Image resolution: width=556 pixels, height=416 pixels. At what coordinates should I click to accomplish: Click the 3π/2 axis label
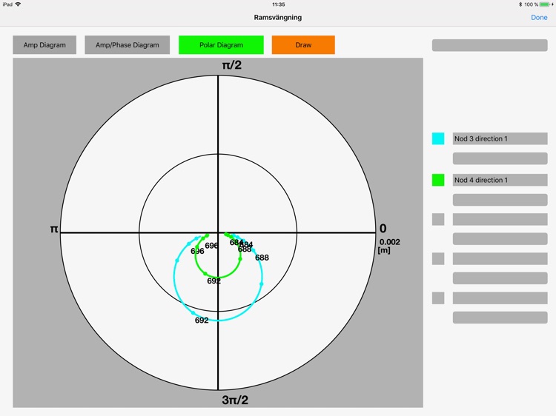pos(235,400)
